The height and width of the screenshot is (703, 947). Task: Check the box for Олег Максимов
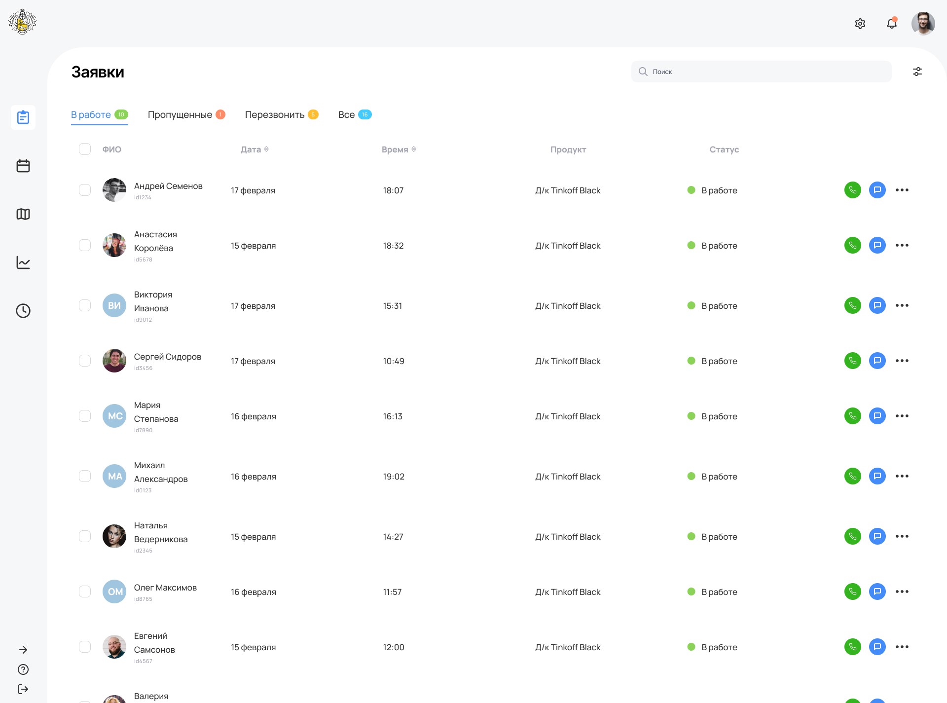click(85, 592)
